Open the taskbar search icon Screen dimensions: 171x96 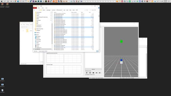click(5, 1)
